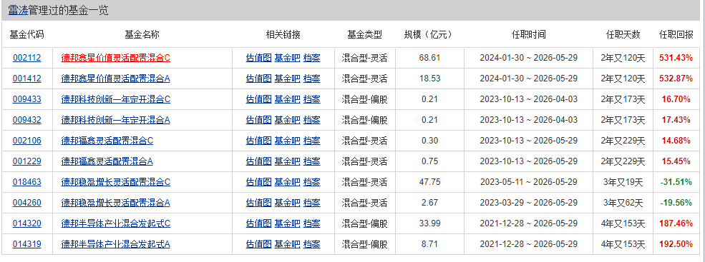The width and height of the screenshot is (705, 262).
Task: Open 档案 for fund 004260
Action: [x=311, y=203]
